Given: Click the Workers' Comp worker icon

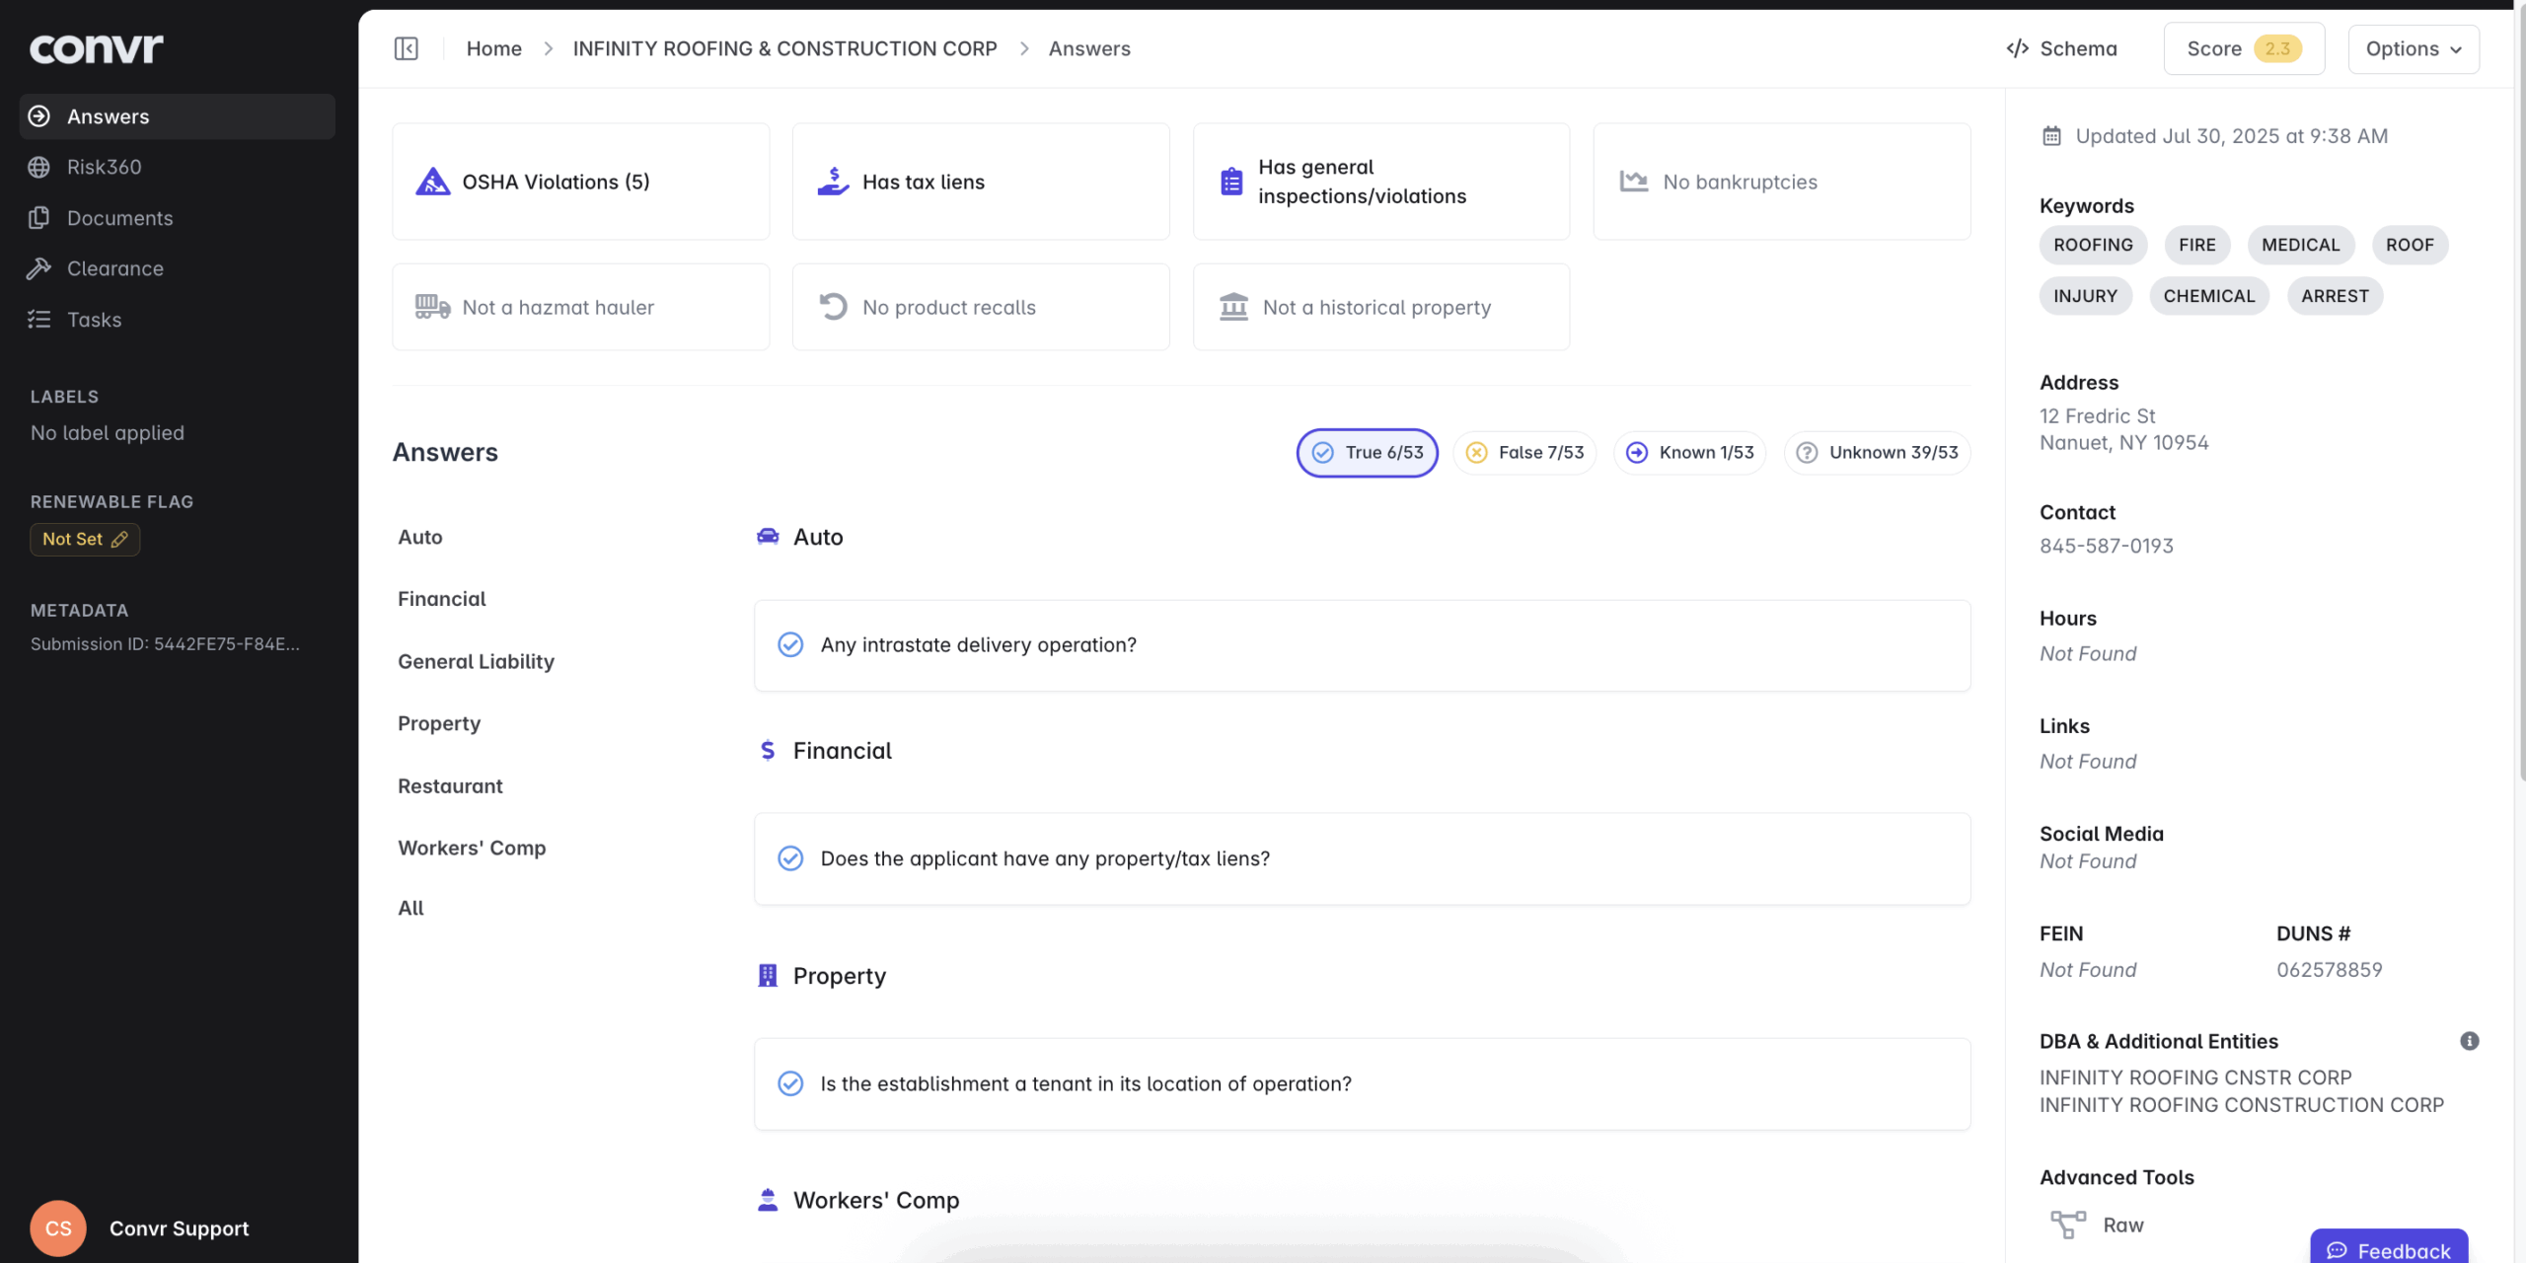Looking at the screenshot, I should [768, 1200].
